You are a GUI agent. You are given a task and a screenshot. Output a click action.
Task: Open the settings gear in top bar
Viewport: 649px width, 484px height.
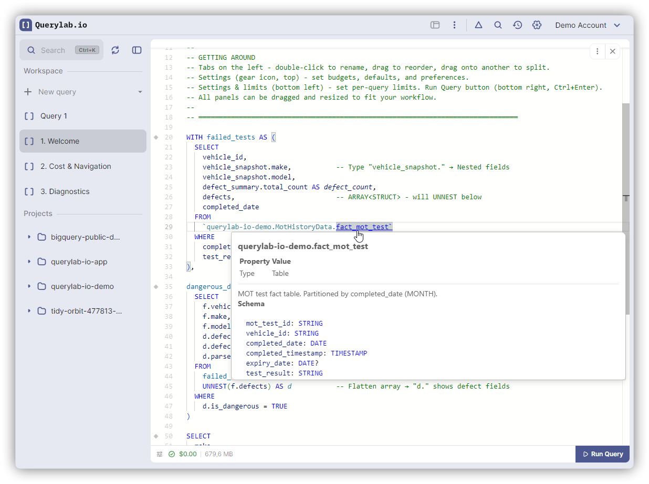(x=537, y=25)
